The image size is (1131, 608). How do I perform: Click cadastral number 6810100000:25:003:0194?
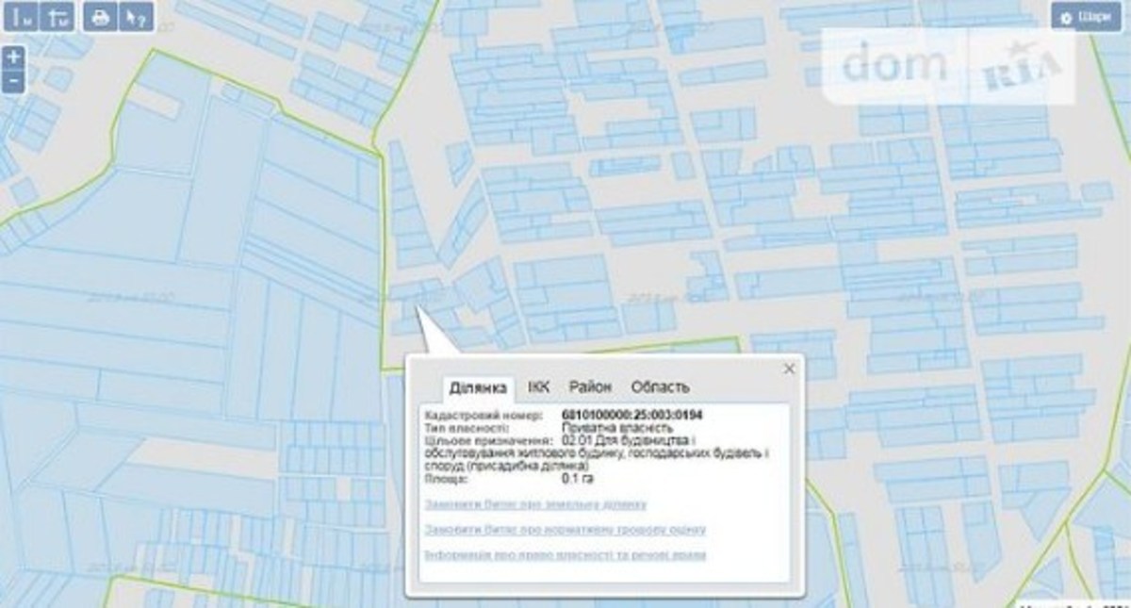(x=632, y=415)
